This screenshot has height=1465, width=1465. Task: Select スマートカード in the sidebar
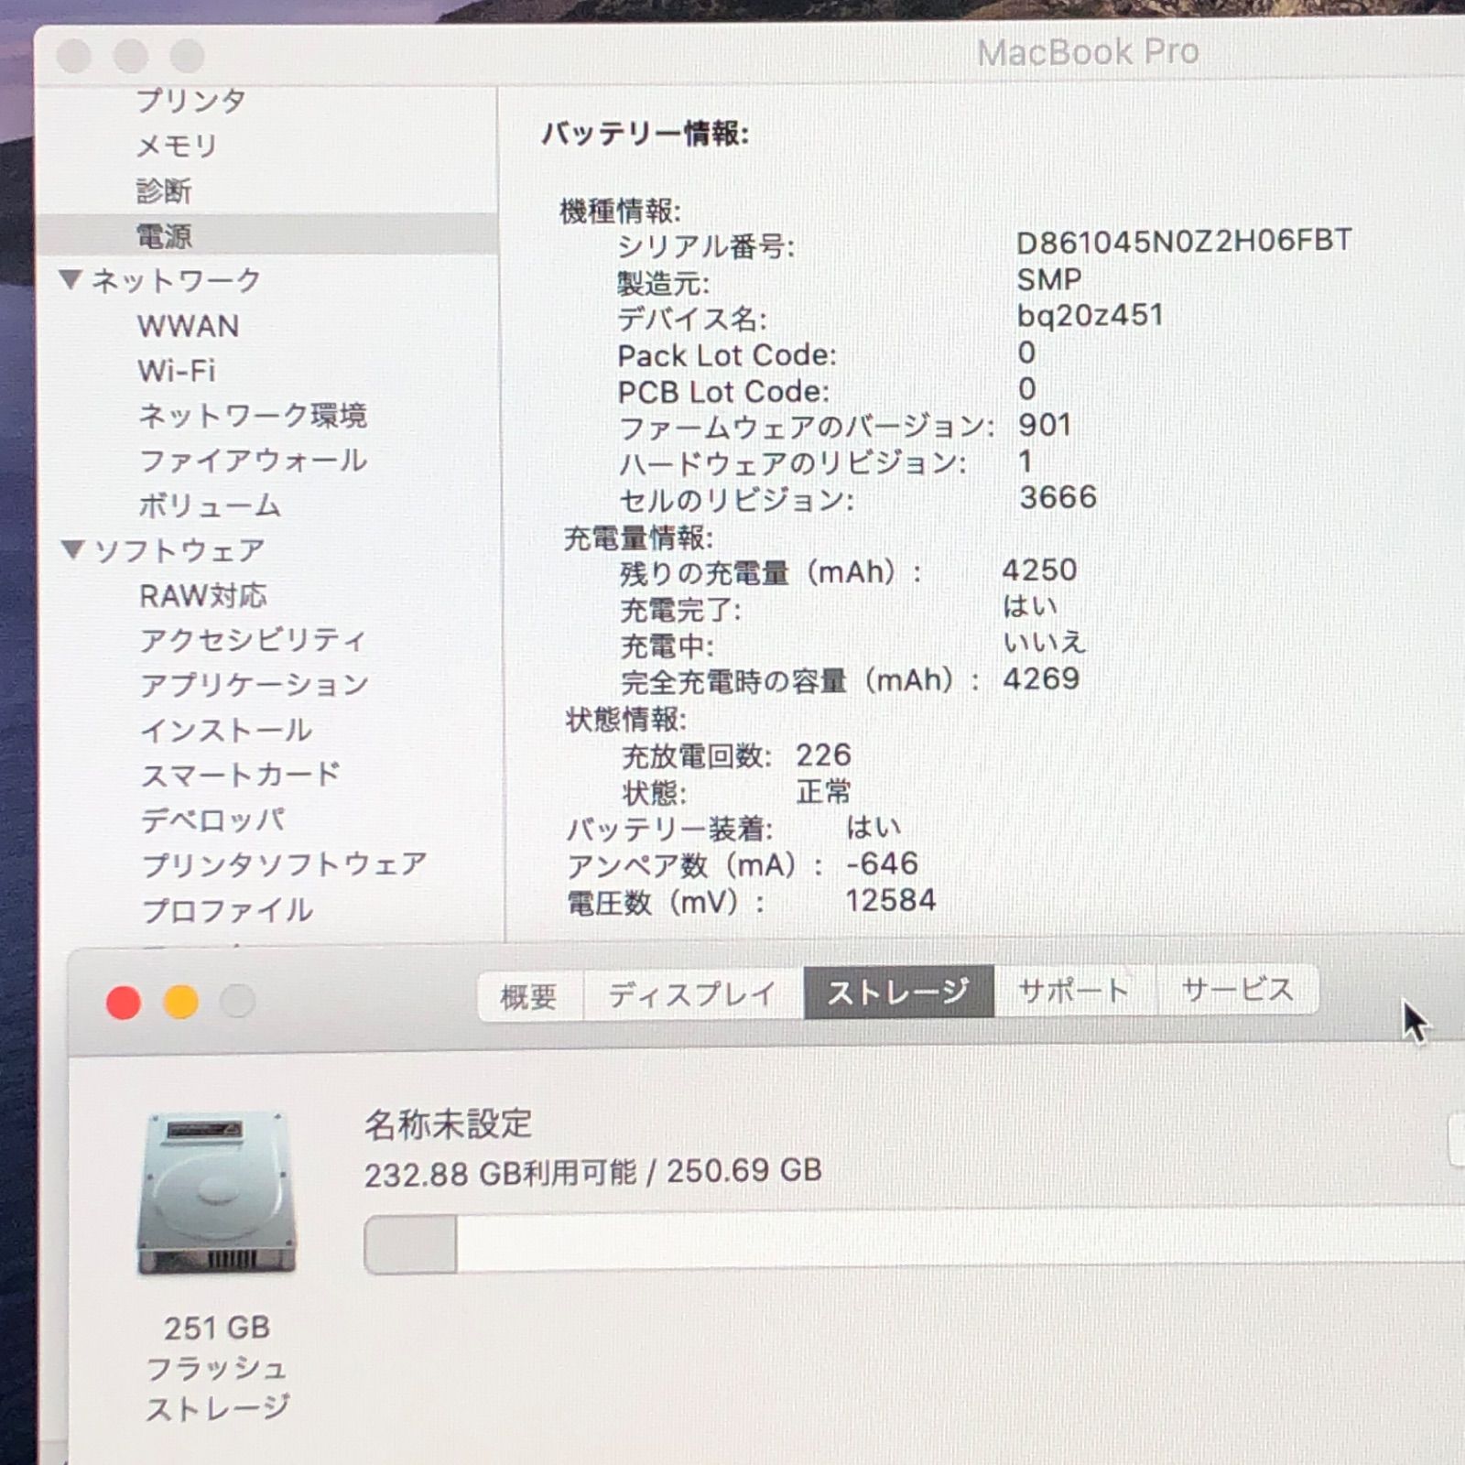(x=240, y=775)
